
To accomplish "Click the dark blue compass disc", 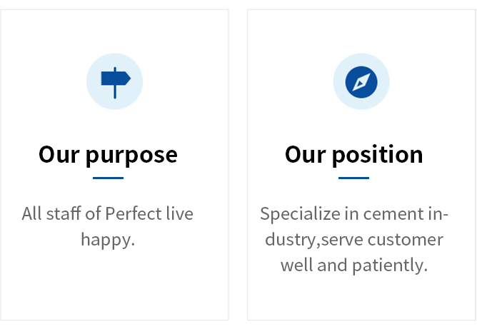I will point(361,82).
